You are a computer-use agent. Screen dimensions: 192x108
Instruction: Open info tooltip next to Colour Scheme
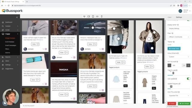(178, 53)
